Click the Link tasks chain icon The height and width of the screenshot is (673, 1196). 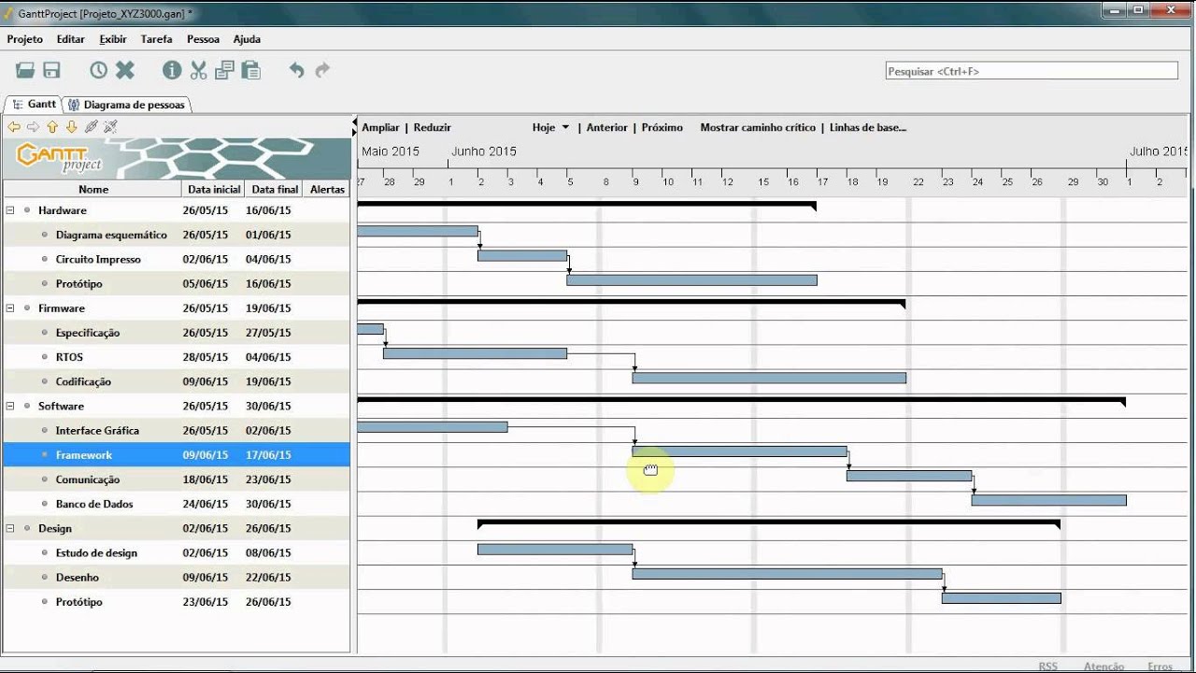pos(91,126)
